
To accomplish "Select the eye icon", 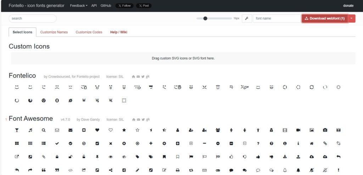I will (111, 157).
